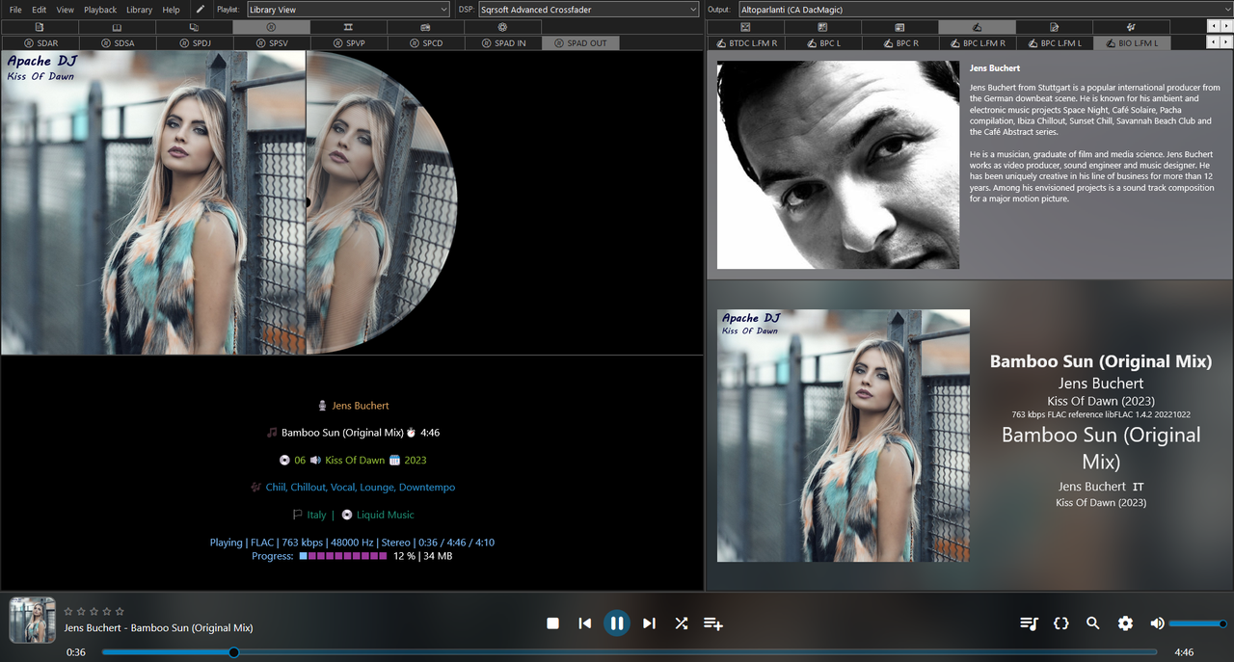Open the Playlist dropdown showing Library View

click(x=347, y=10)
